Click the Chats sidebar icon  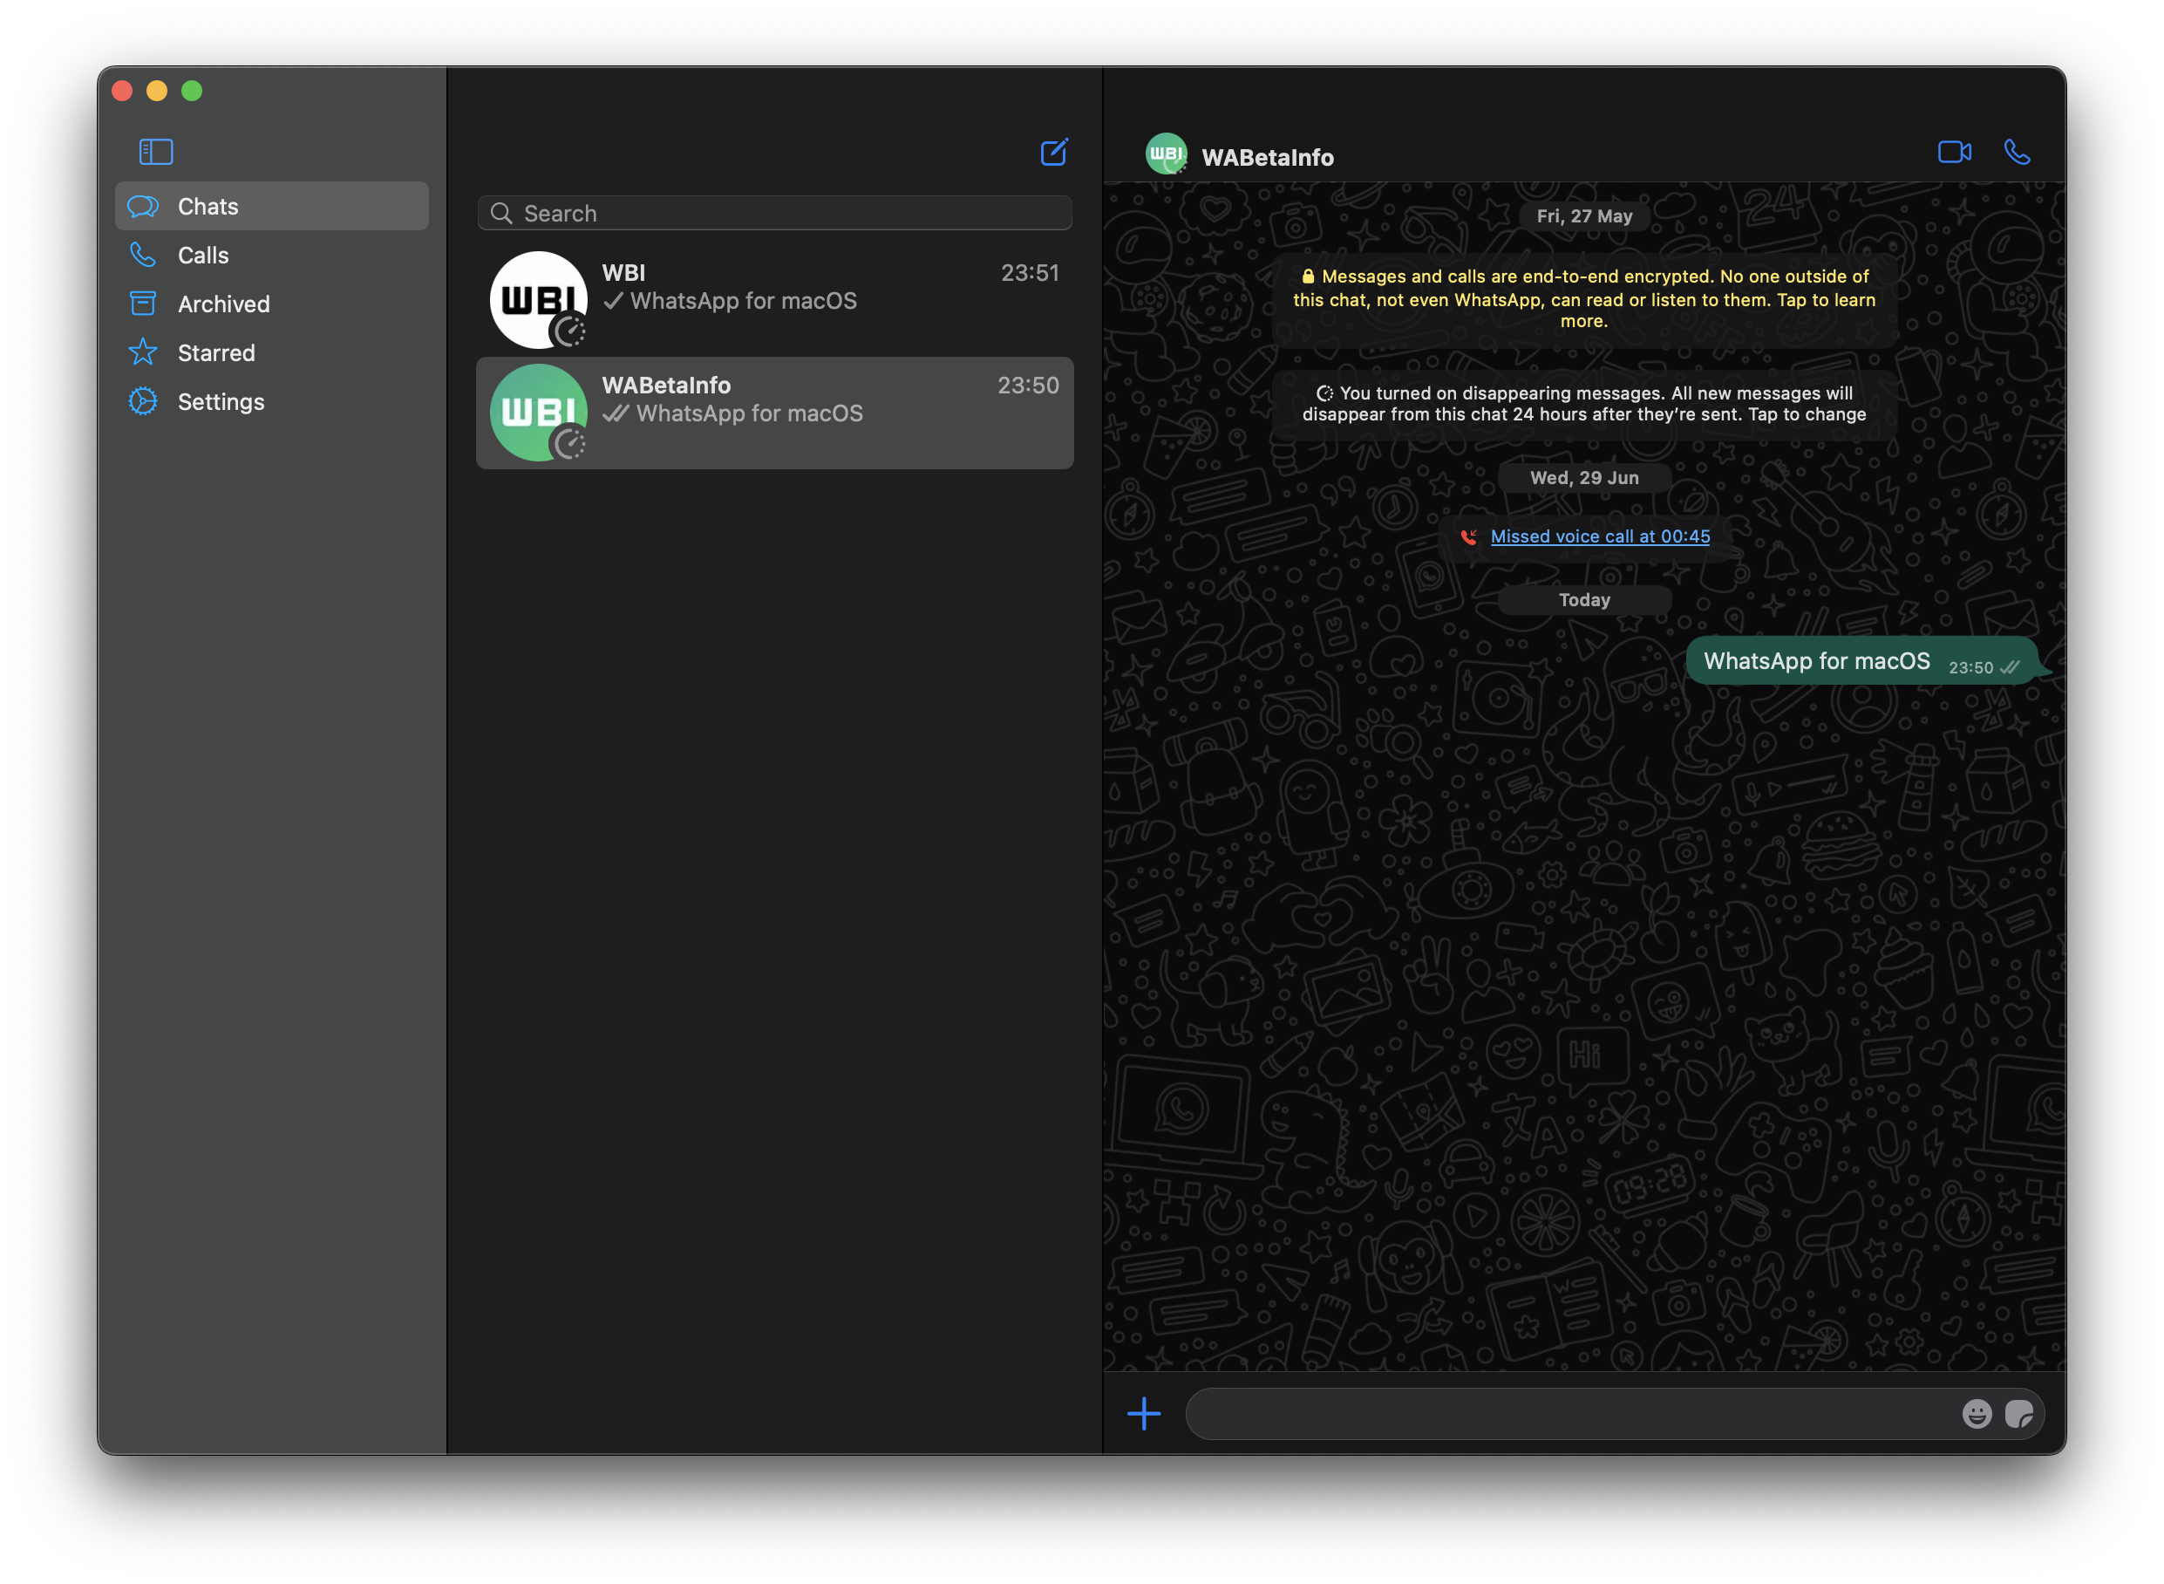point(143,205)
